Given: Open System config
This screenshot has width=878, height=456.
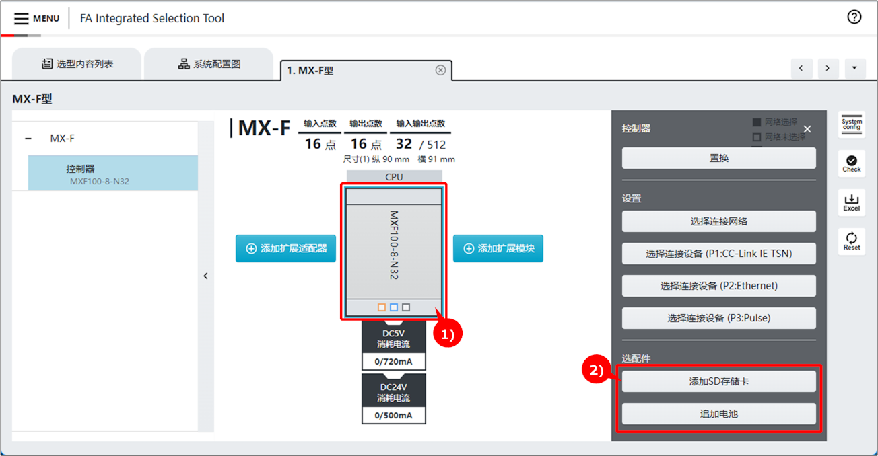Looking at the screenshot, I should [x=851, y=124].
